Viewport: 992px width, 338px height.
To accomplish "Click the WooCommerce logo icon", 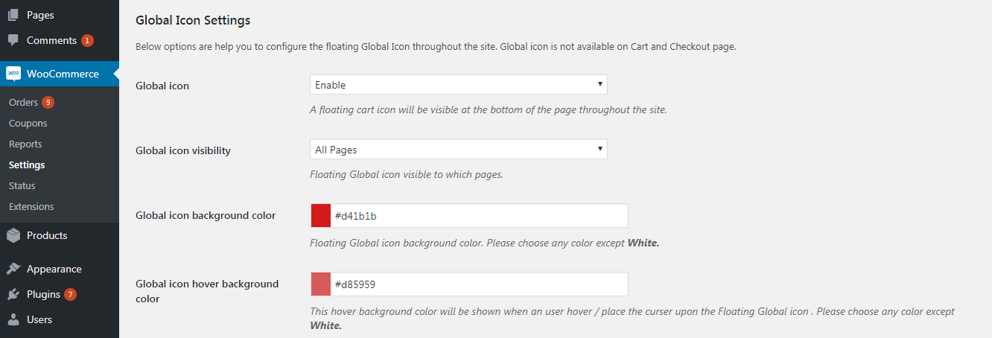I will pyautogui.click(x=13, y=74).
